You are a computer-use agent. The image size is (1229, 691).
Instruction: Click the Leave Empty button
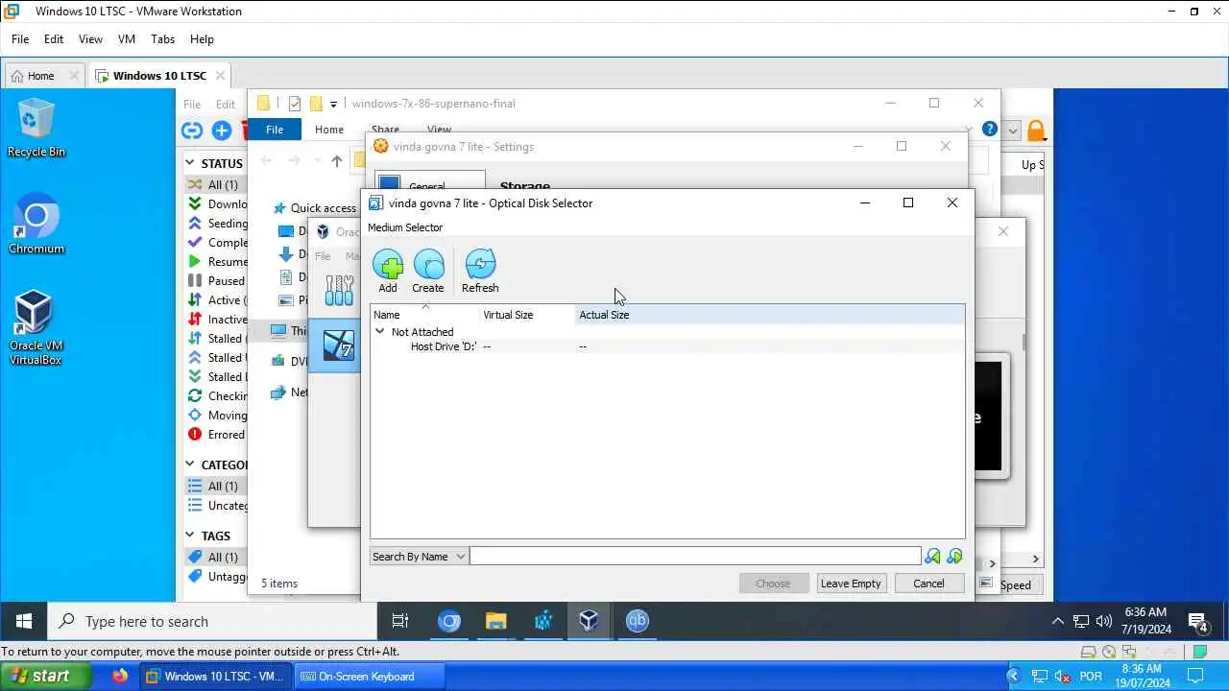[x=851, y=584]
